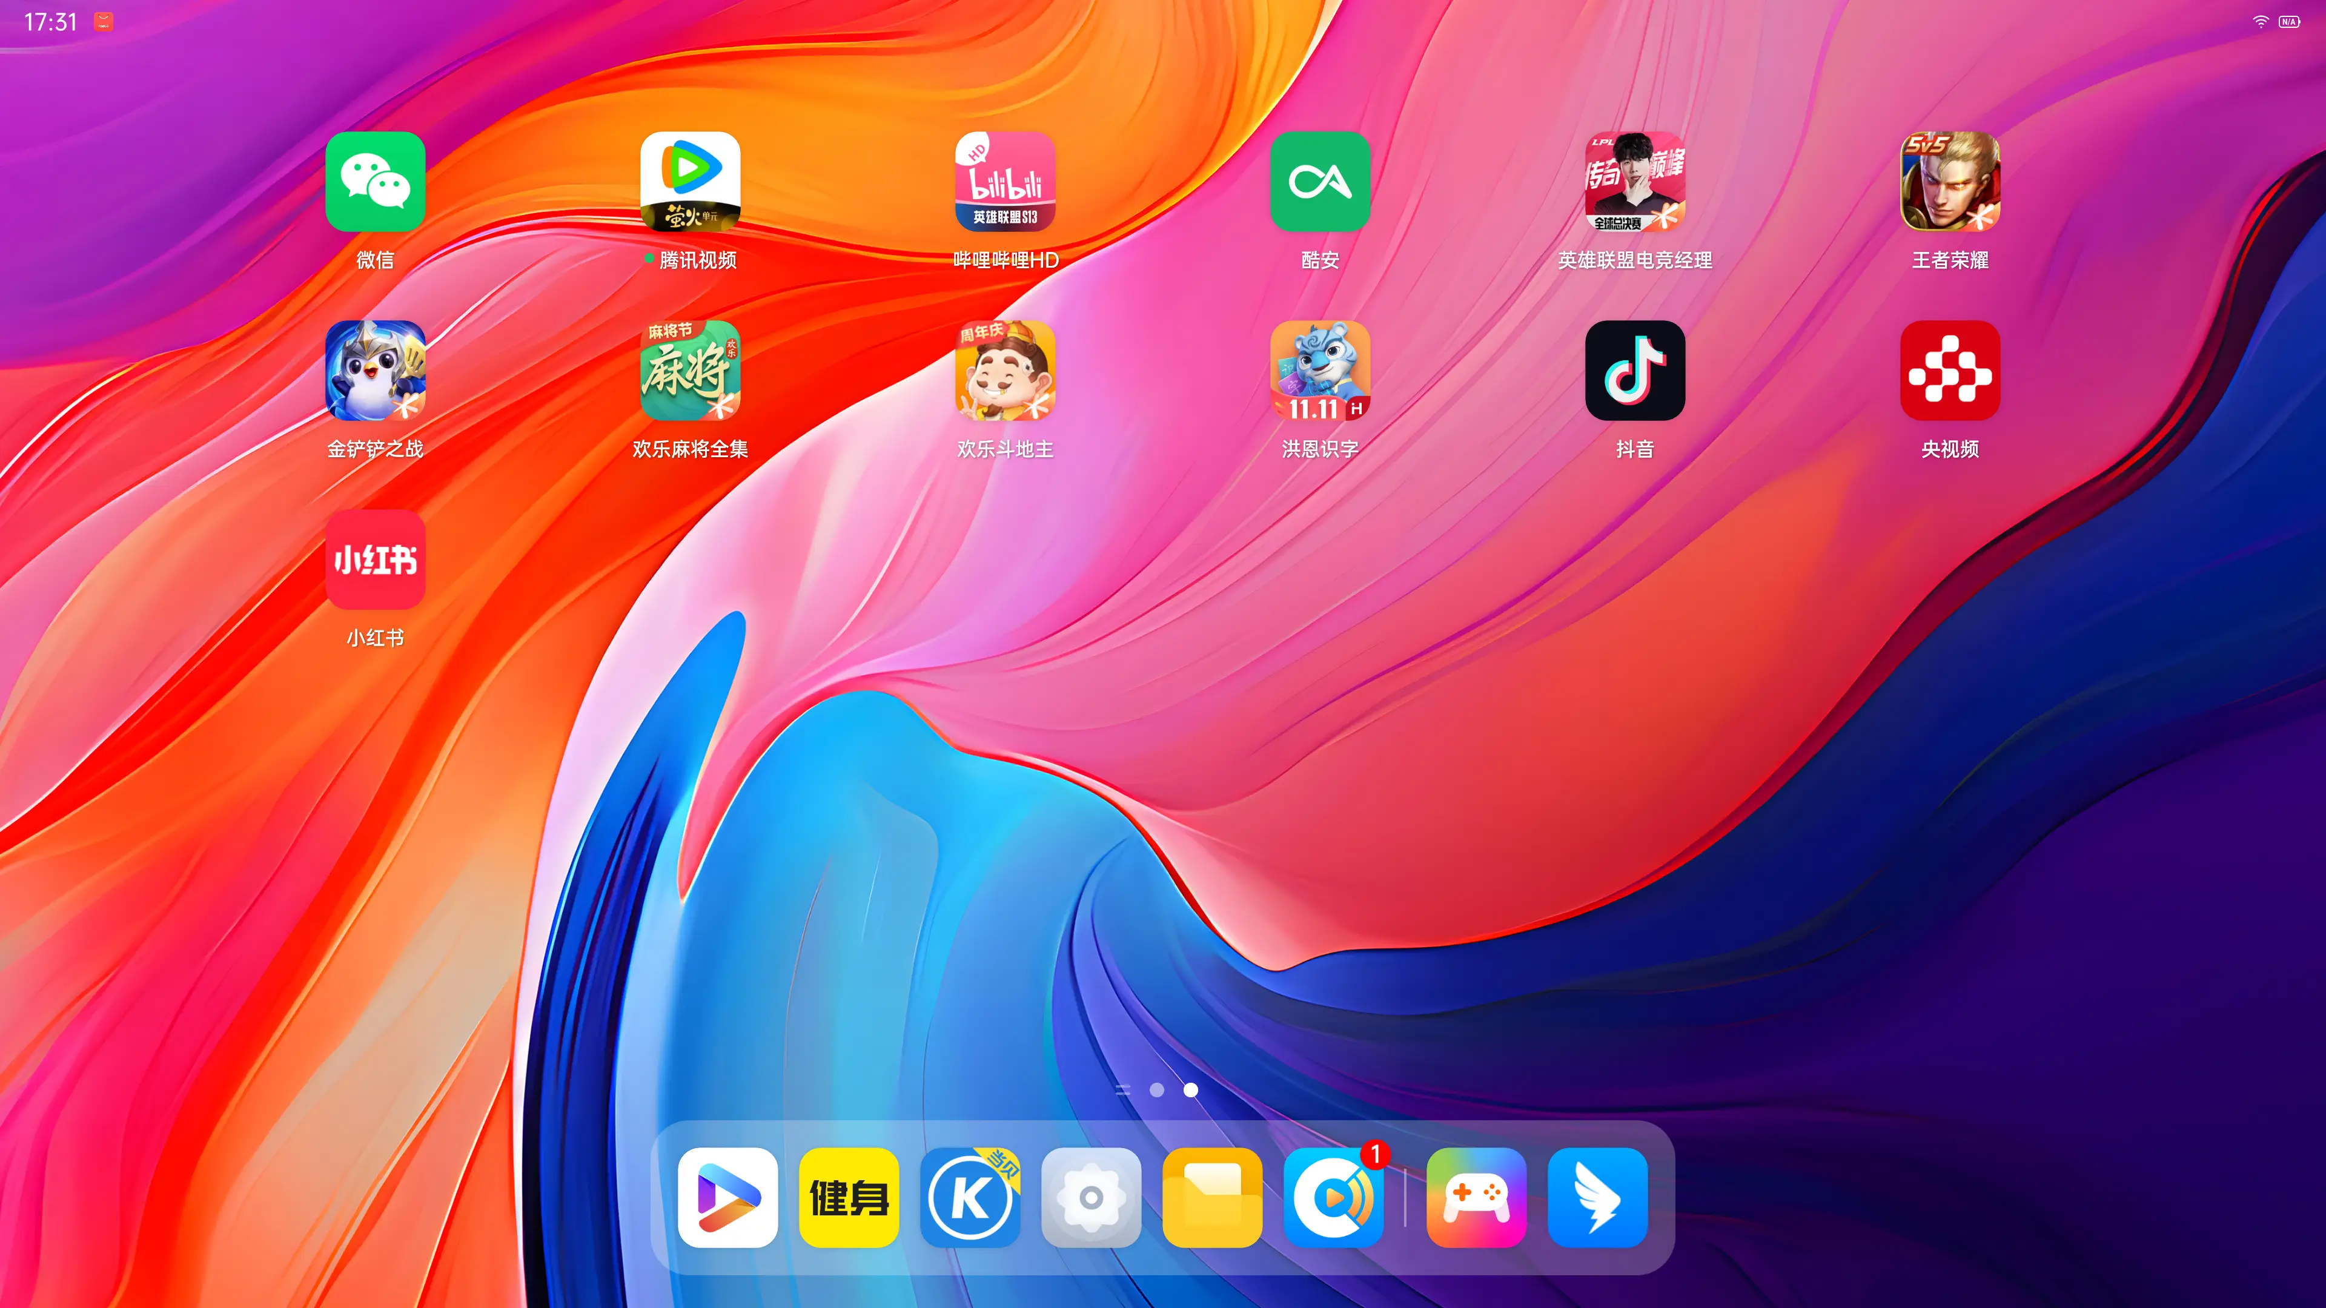
Task: Tap the red notification icon in status bar
Action: pyautogui.click(x=104, y=22)
